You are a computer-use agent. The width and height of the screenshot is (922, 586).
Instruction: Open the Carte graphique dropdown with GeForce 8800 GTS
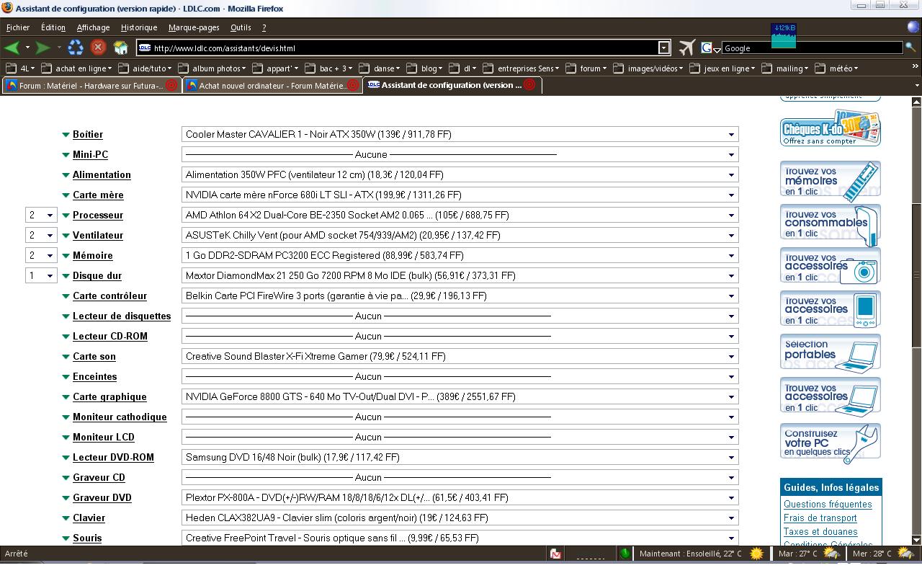pos(460,396)
